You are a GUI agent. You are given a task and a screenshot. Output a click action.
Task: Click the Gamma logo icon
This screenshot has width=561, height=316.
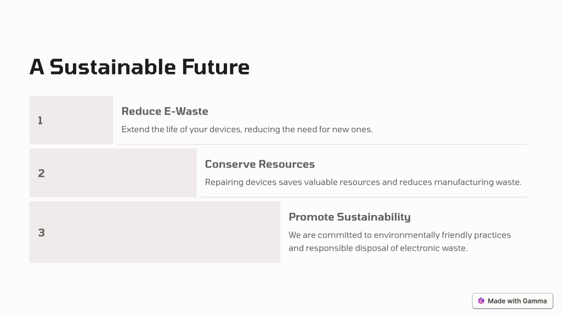481,301
